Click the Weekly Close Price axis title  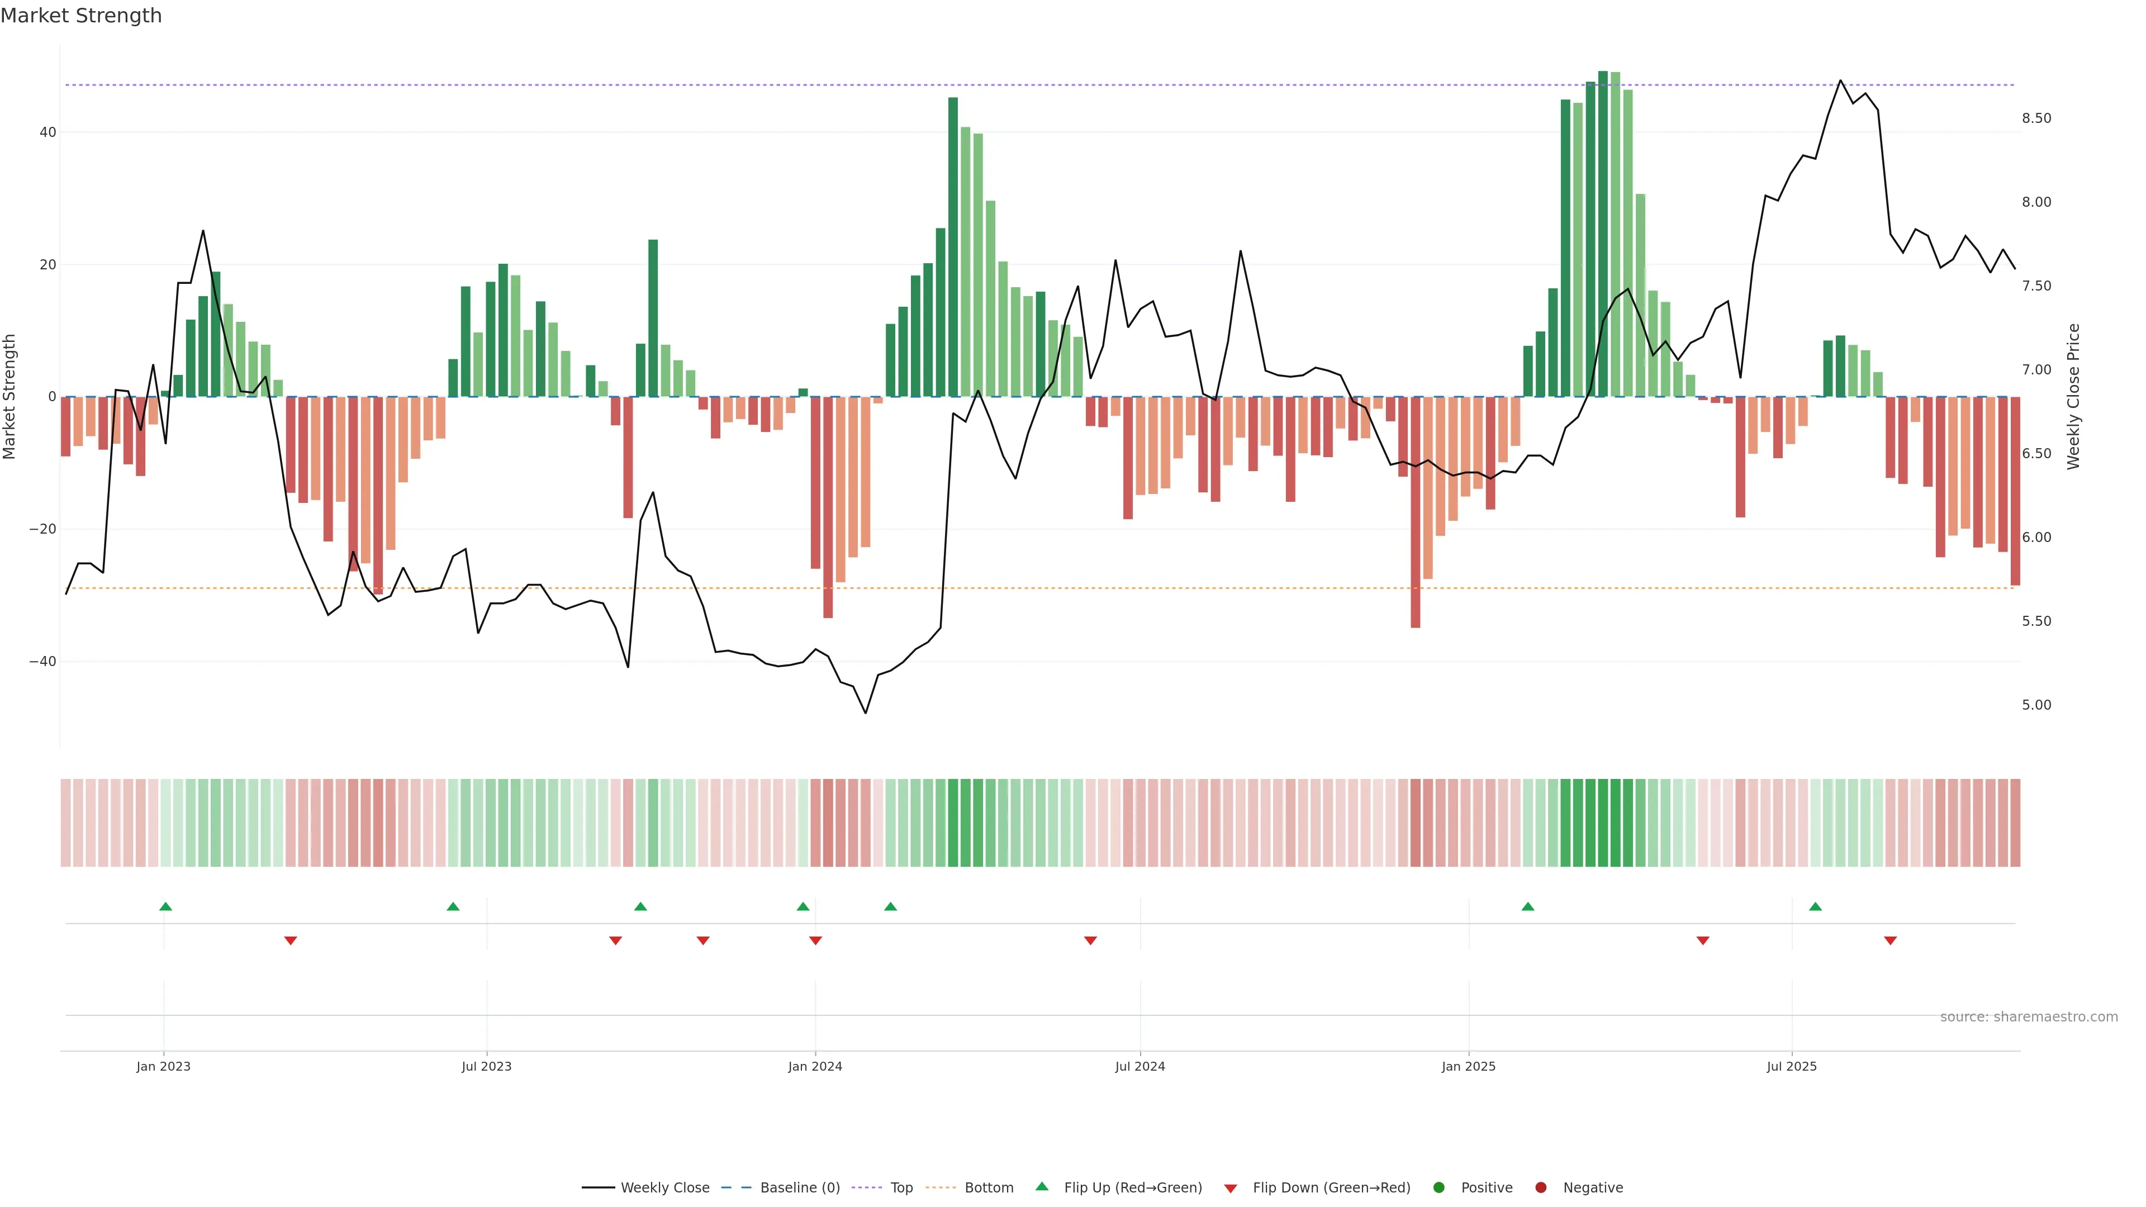coord(2073,397)
